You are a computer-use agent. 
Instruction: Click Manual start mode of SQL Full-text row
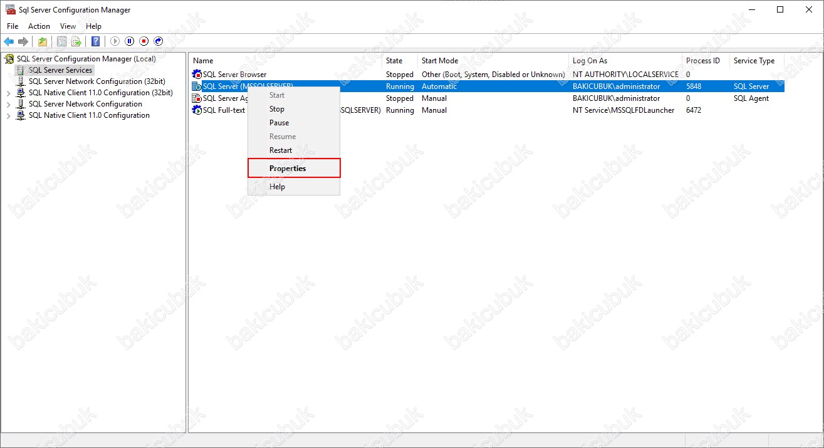pyautogui.click(x=434, y=110)
